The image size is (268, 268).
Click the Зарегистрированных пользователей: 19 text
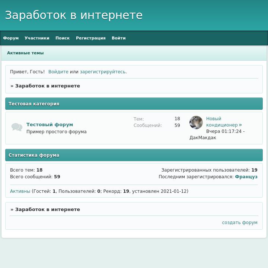[x=209, y=170]
